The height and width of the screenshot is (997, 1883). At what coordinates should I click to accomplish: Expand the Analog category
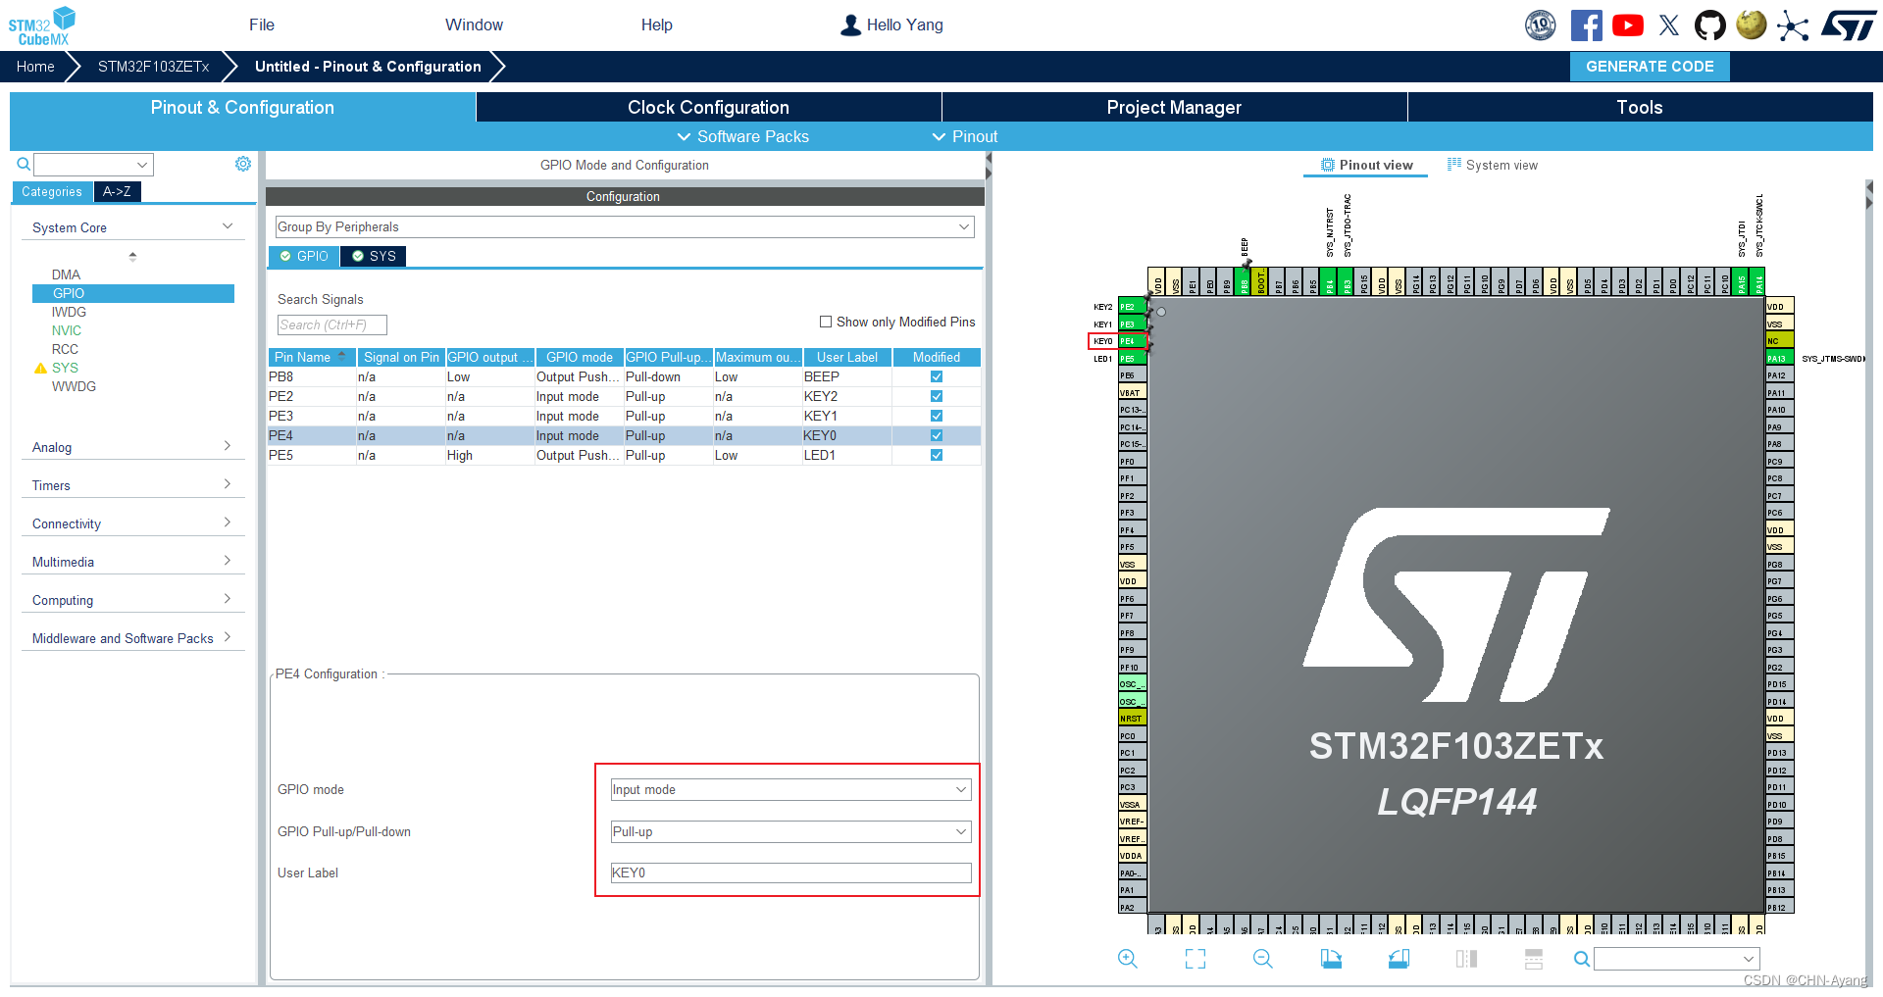coord(132,447)
